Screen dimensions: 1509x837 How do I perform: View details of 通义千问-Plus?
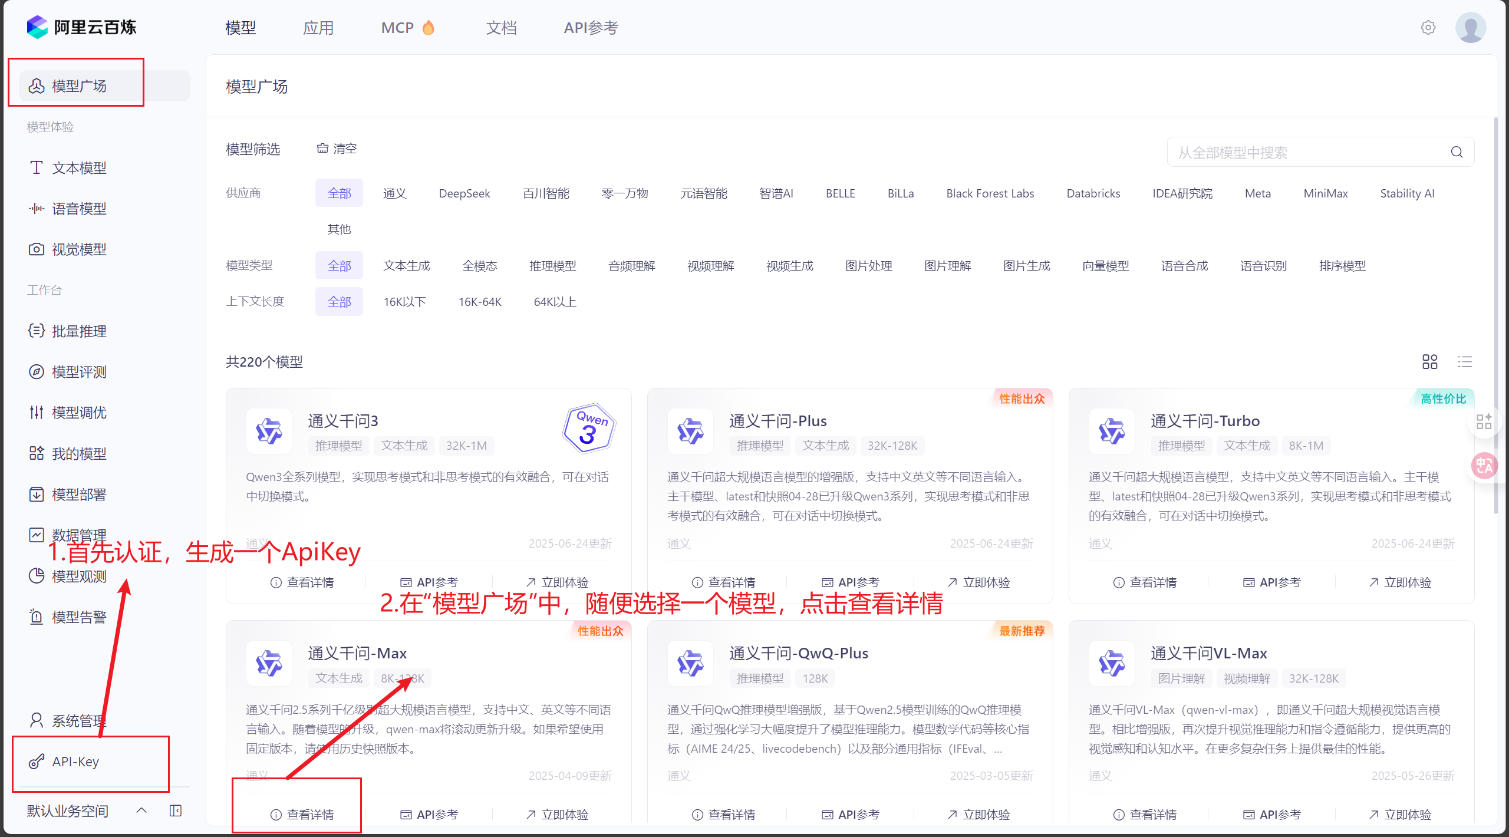[723, 582]
